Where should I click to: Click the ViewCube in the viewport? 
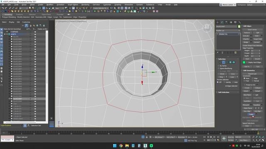(207, 28)
